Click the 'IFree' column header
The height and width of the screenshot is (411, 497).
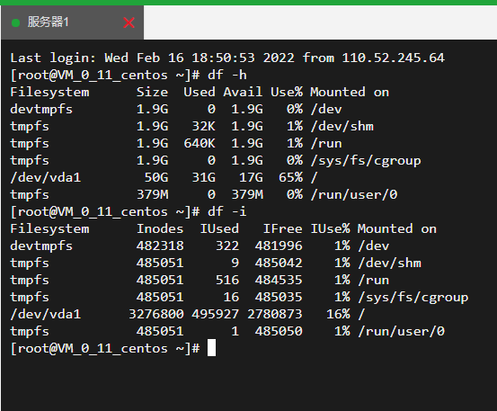pos(283,229)
